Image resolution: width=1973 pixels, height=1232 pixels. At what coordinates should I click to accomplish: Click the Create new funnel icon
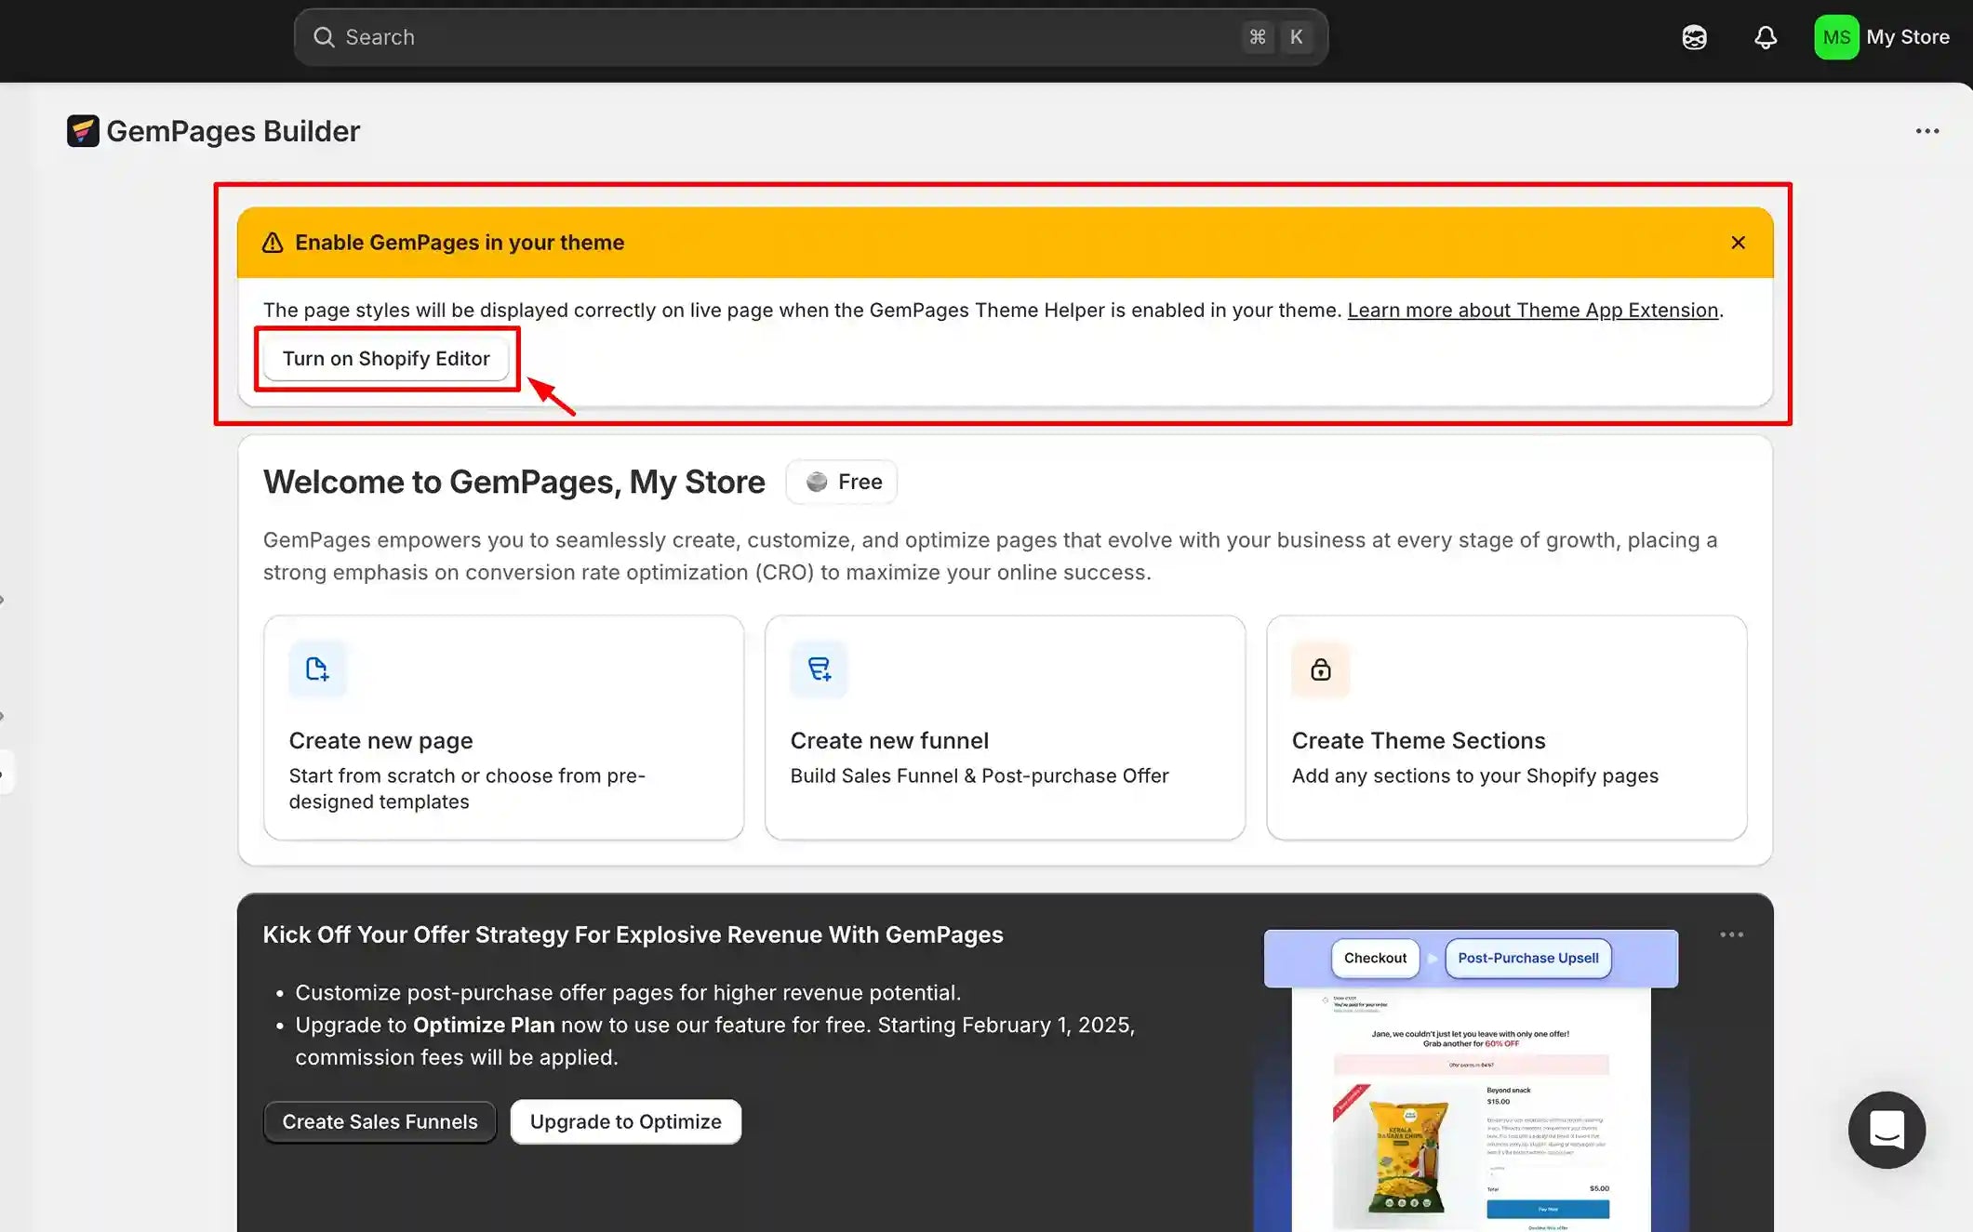click(x=819, y=669)
